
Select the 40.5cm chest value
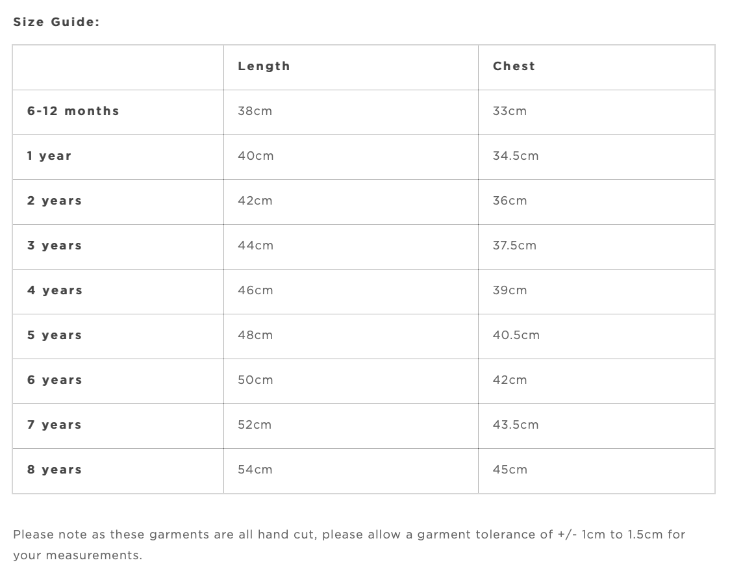(516, 335)
